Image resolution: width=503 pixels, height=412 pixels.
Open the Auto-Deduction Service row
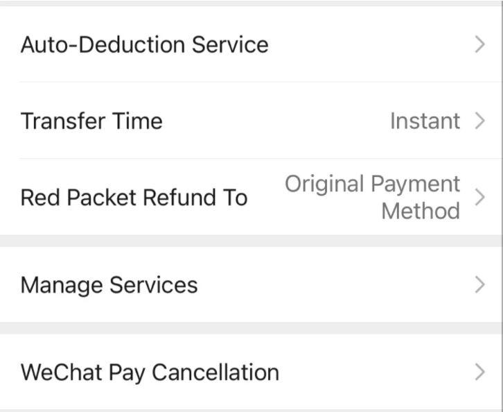[x=144, y=45]
